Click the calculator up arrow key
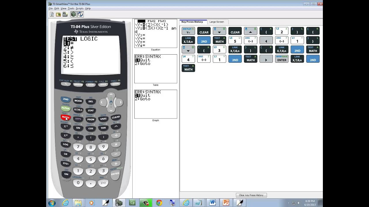 tap(111, 95)
